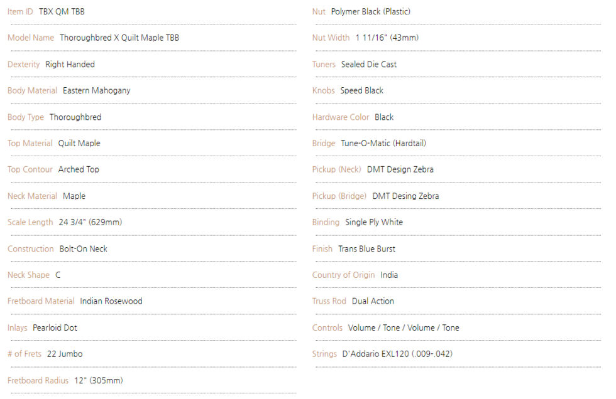Screen dimensions: 616x399
Task: Select the Pearloid Dot inlays text
Action: tap(55, 327)
